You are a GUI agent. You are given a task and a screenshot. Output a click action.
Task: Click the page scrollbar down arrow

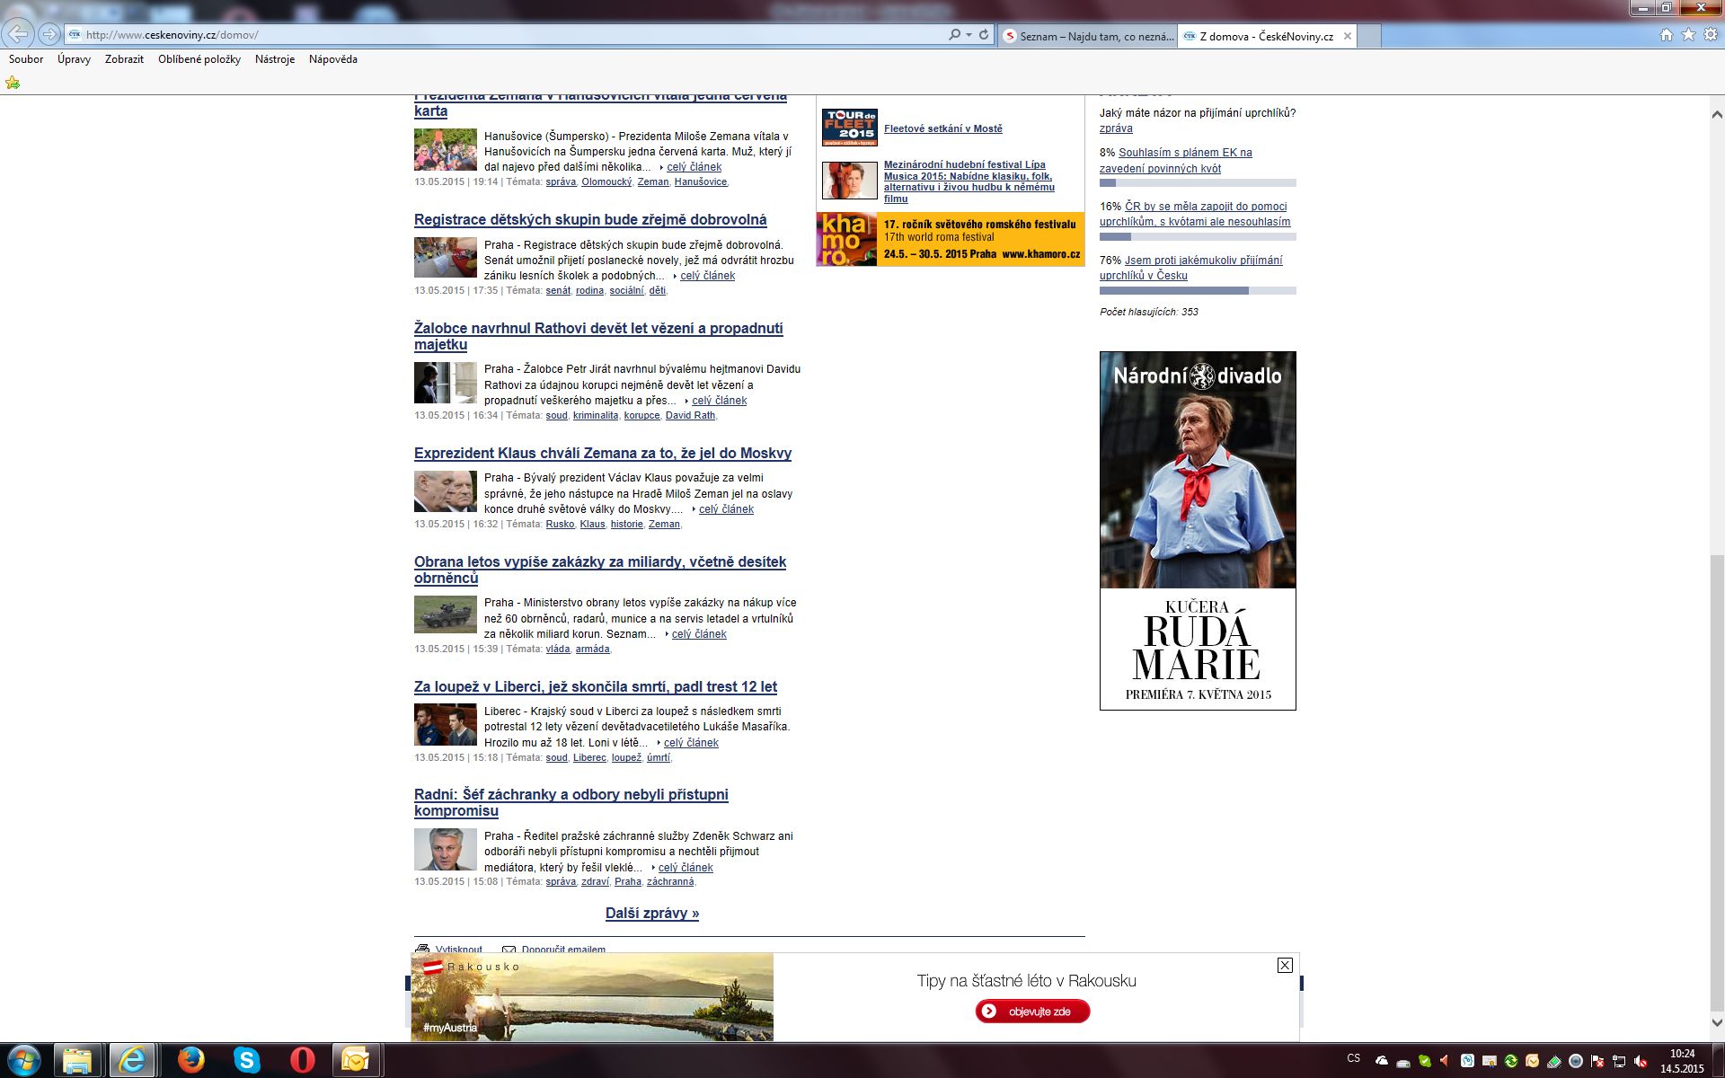pyautogui.click(x=1716, y=1022)
